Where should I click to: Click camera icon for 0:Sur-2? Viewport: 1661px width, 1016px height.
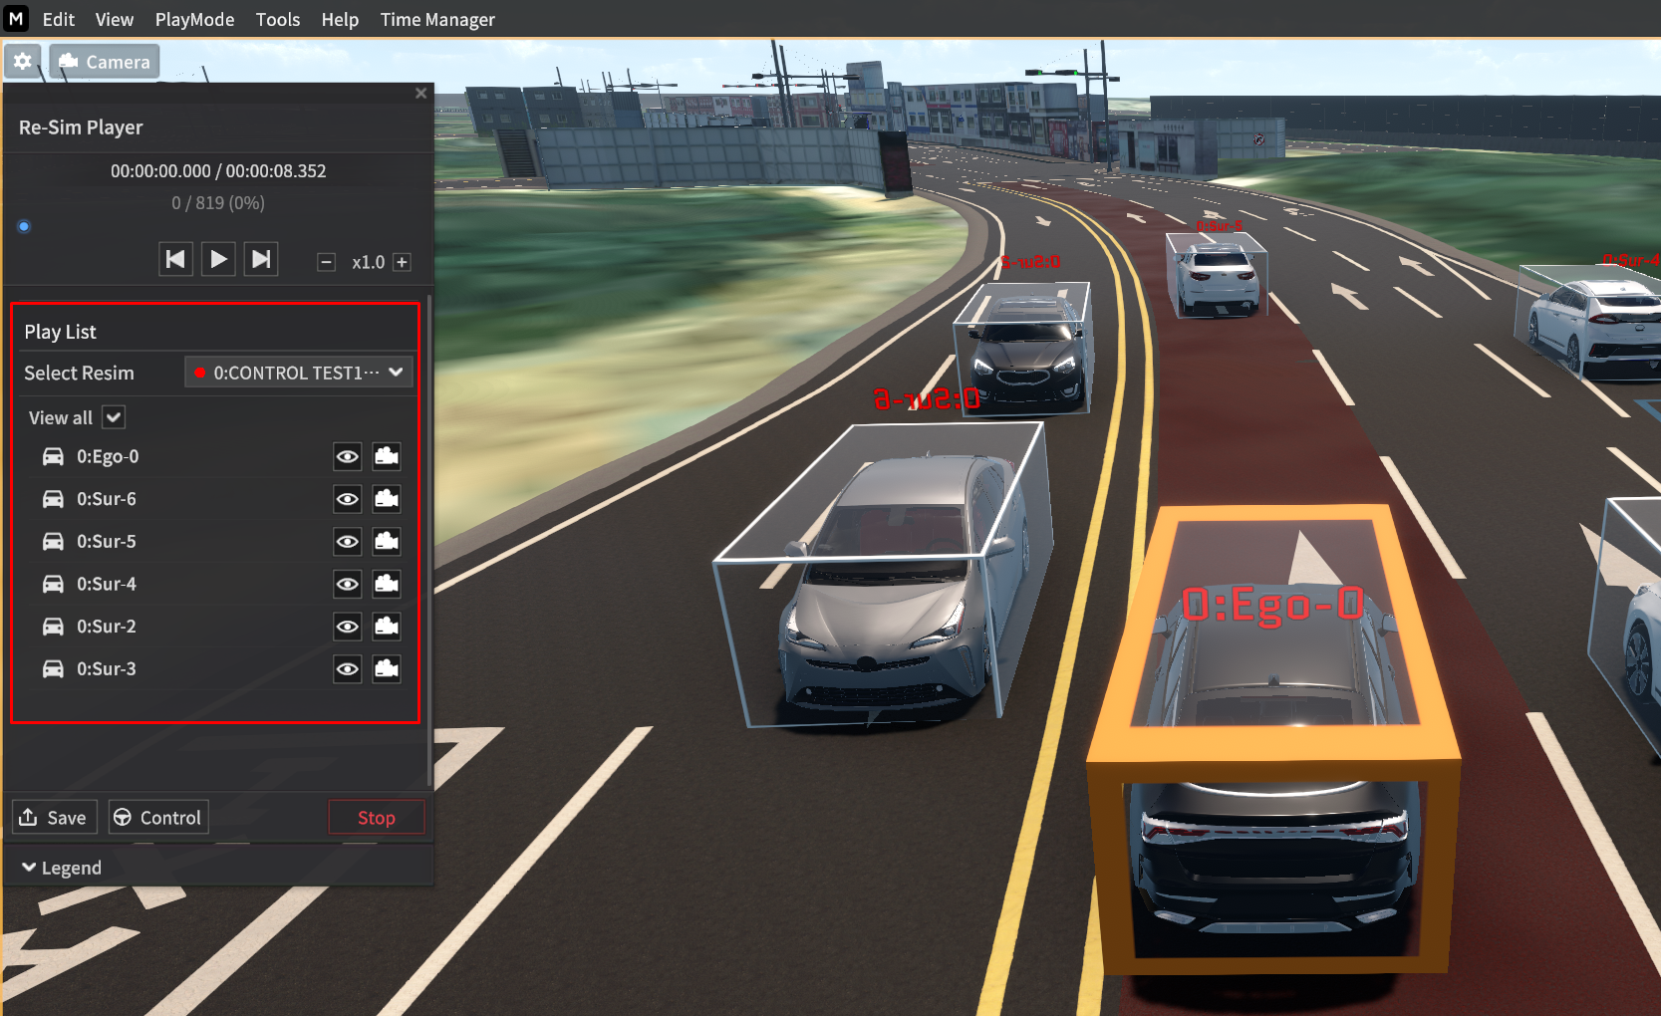click(387, 627)
